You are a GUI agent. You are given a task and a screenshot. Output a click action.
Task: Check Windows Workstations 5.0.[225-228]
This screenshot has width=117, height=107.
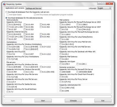tap(8, 47)
